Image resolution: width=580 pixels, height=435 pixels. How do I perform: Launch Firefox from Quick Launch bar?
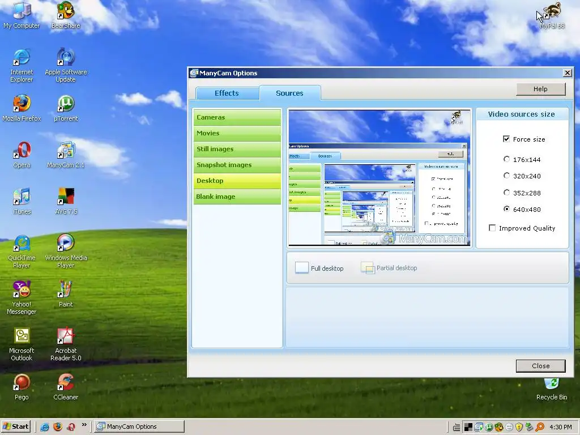tap(58, 427)
